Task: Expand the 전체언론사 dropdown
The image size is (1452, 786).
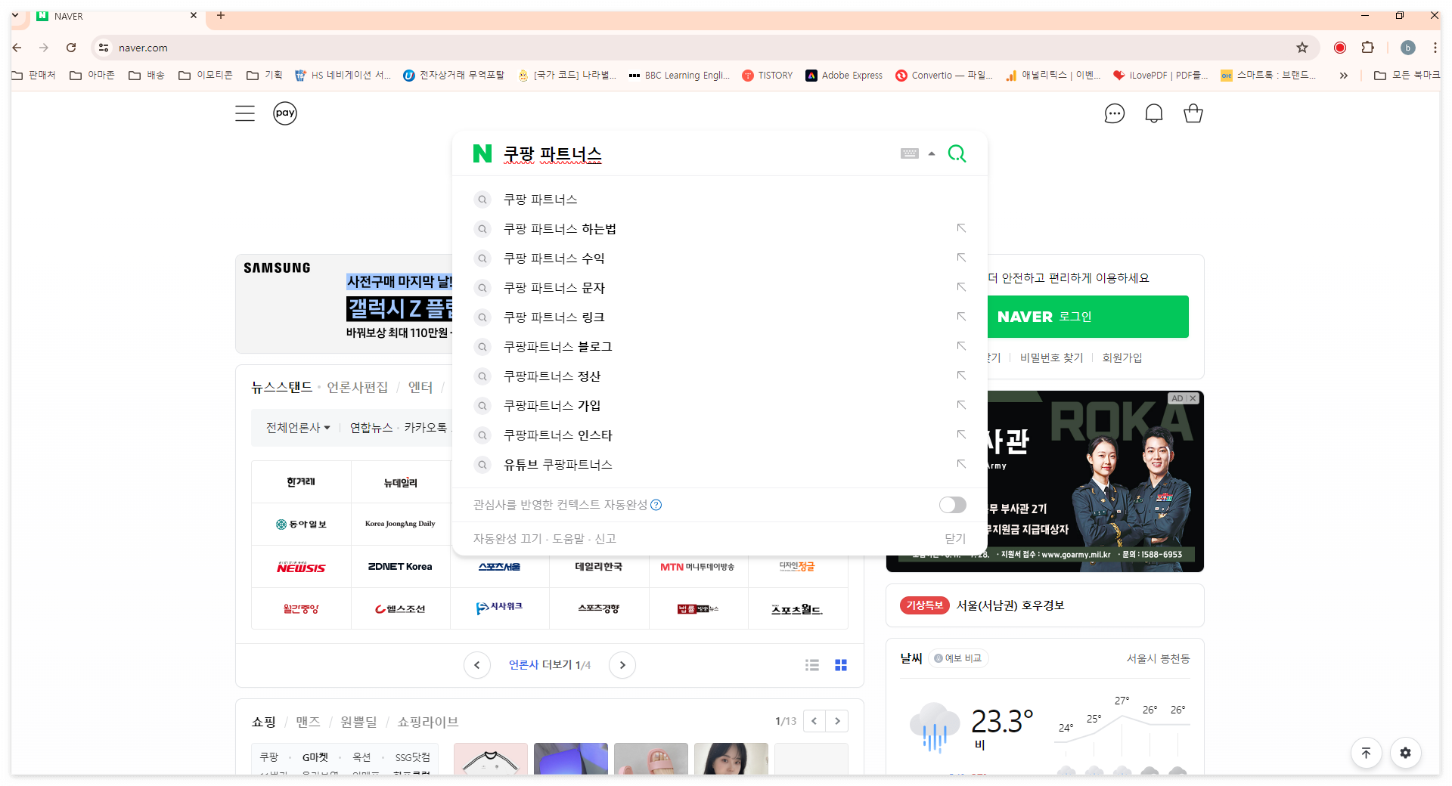Action: (x=298, y=428)
